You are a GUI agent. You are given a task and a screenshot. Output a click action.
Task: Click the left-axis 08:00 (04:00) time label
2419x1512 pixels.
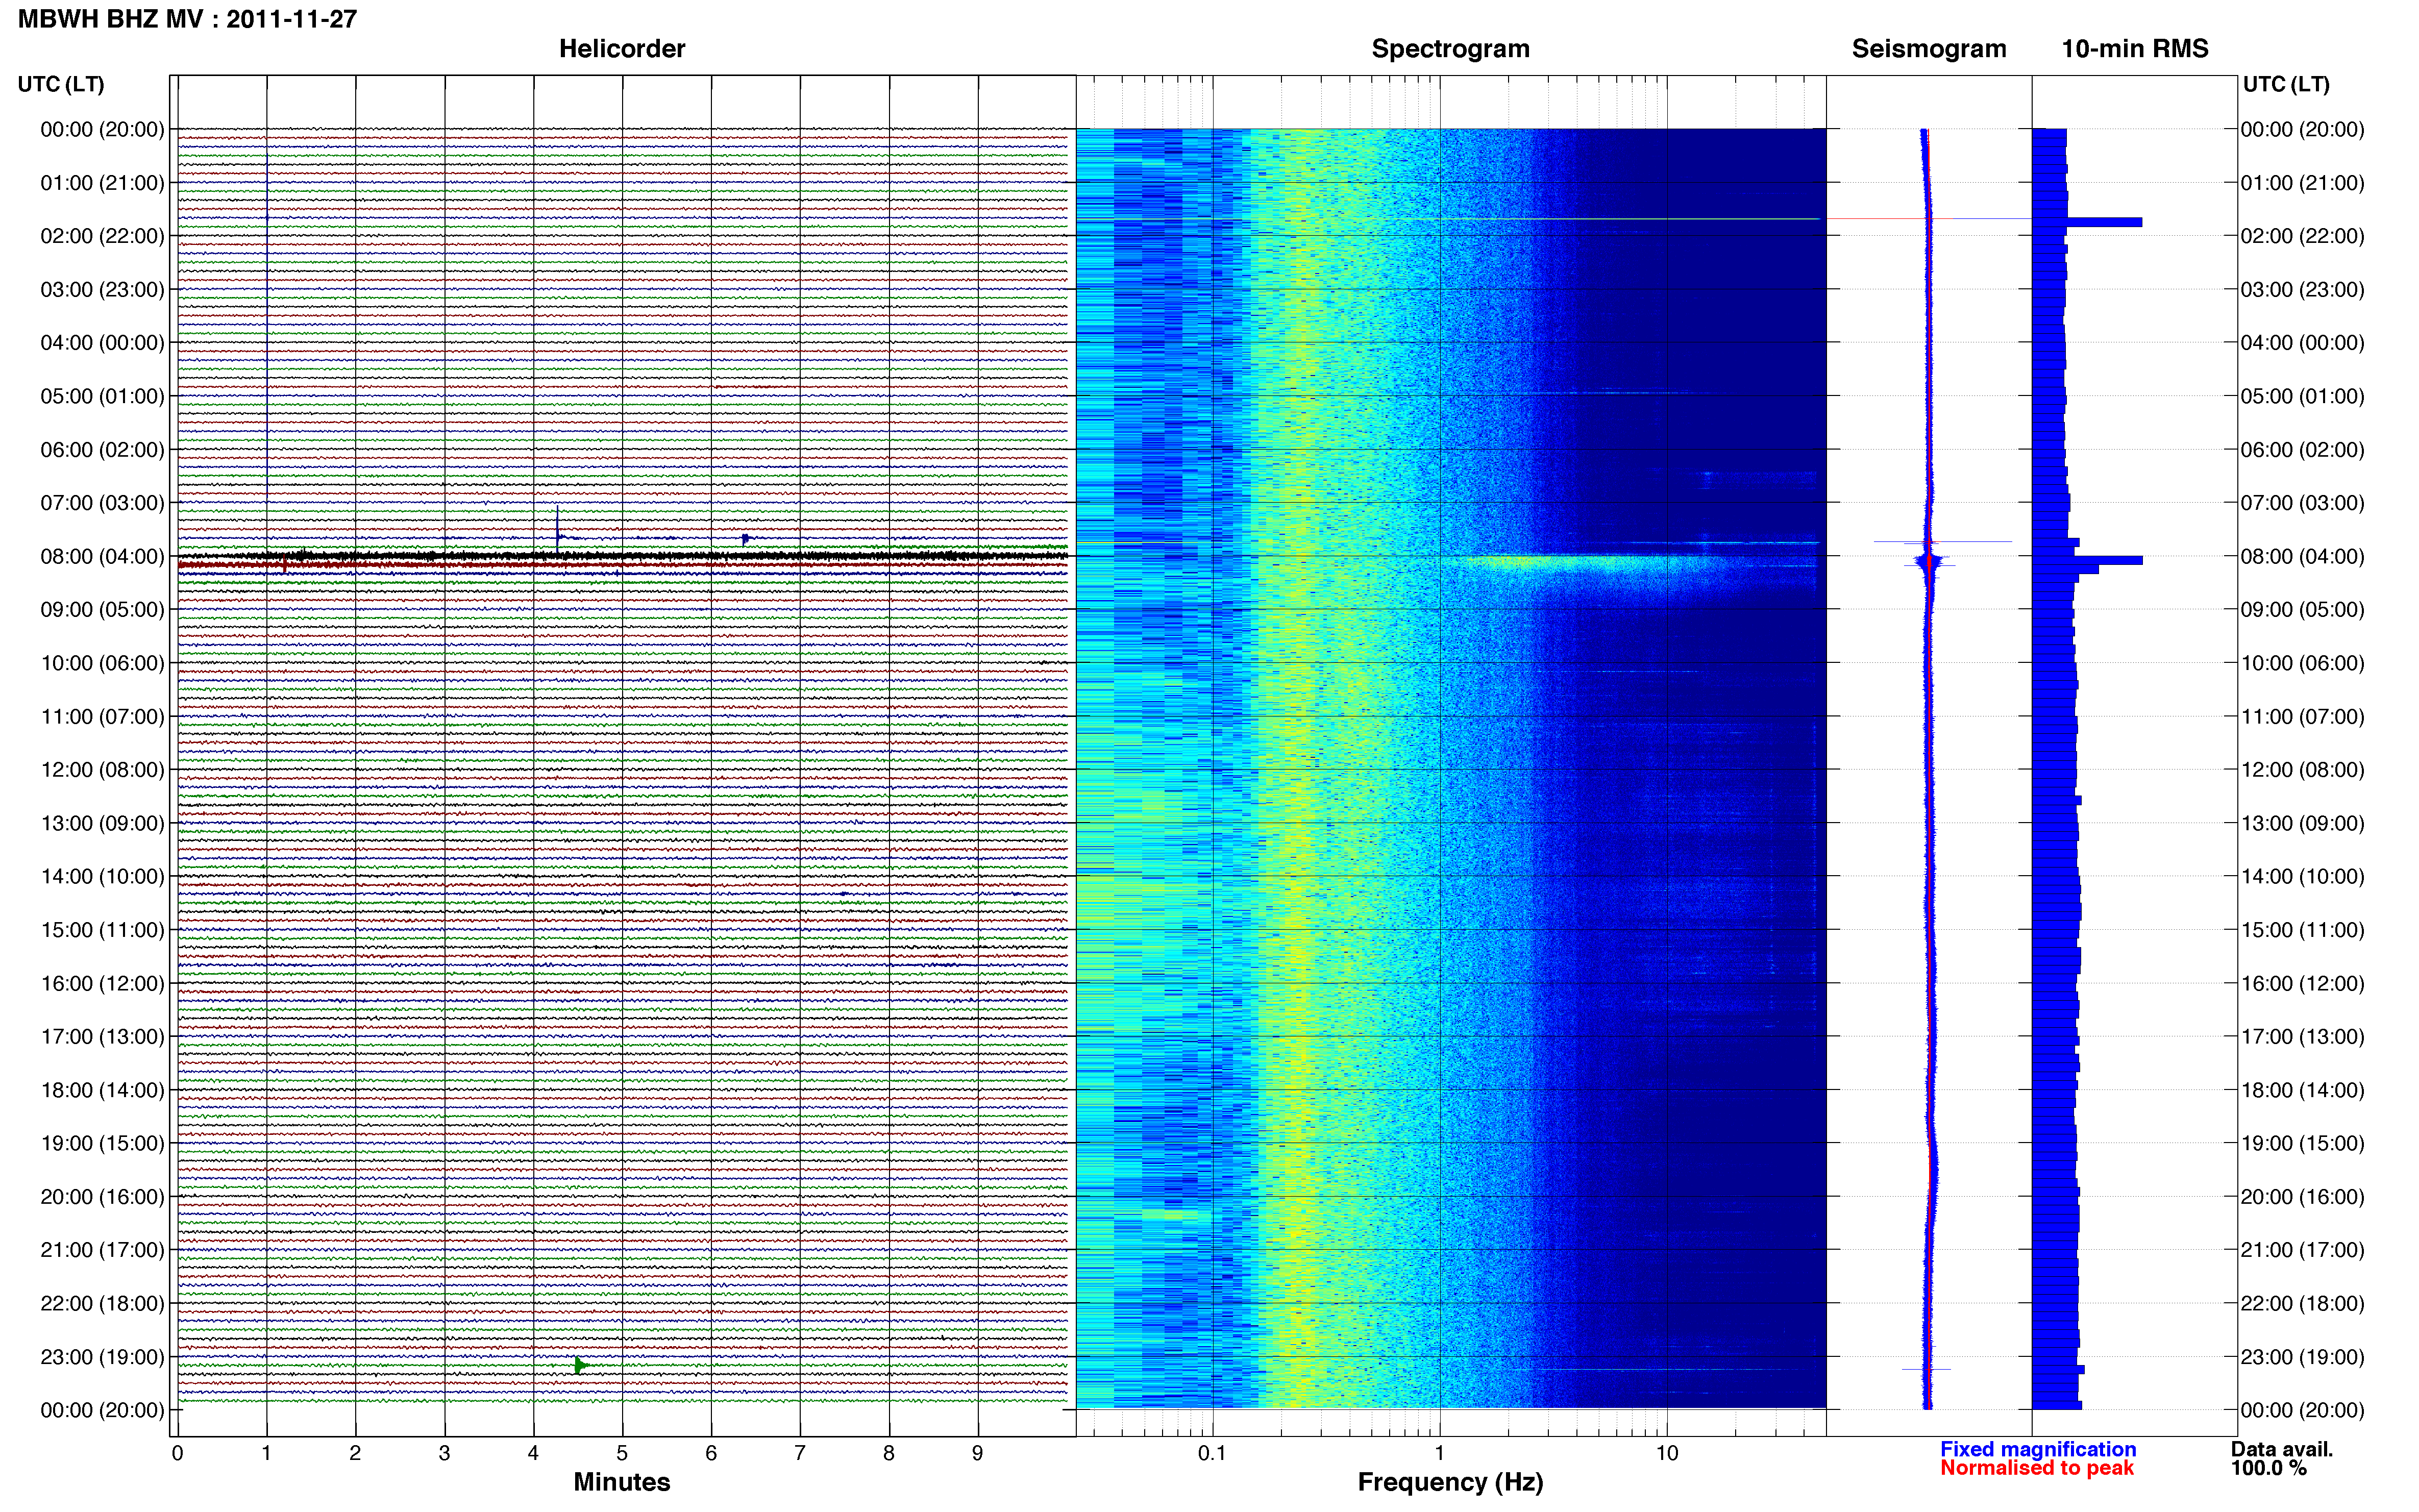click(102, 556)
